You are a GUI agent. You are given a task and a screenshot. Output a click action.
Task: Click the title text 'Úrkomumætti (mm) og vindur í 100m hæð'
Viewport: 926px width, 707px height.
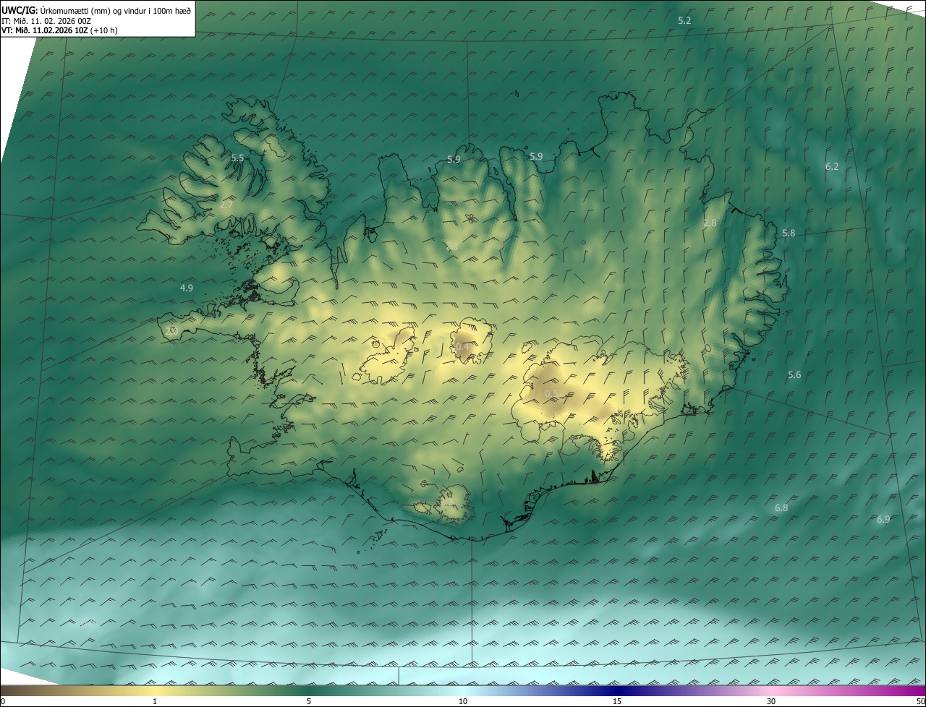116,10
